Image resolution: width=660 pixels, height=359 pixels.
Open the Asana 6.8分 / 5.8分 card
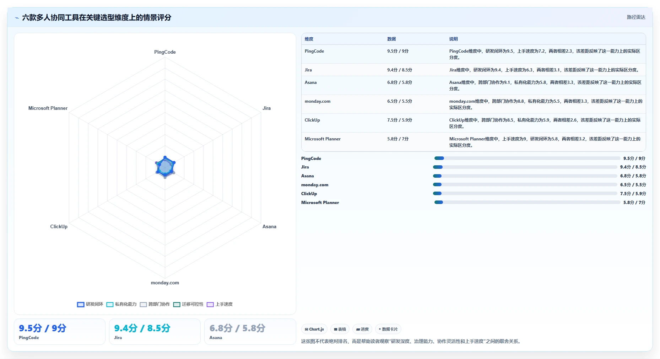[x=250, y=332]
